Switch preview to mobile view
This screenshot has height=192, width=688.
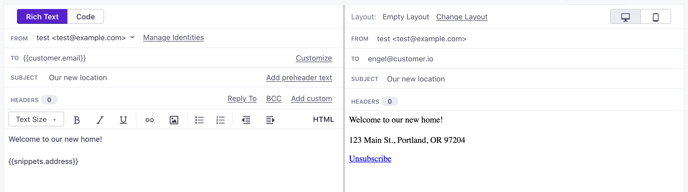tap(655, 17)
